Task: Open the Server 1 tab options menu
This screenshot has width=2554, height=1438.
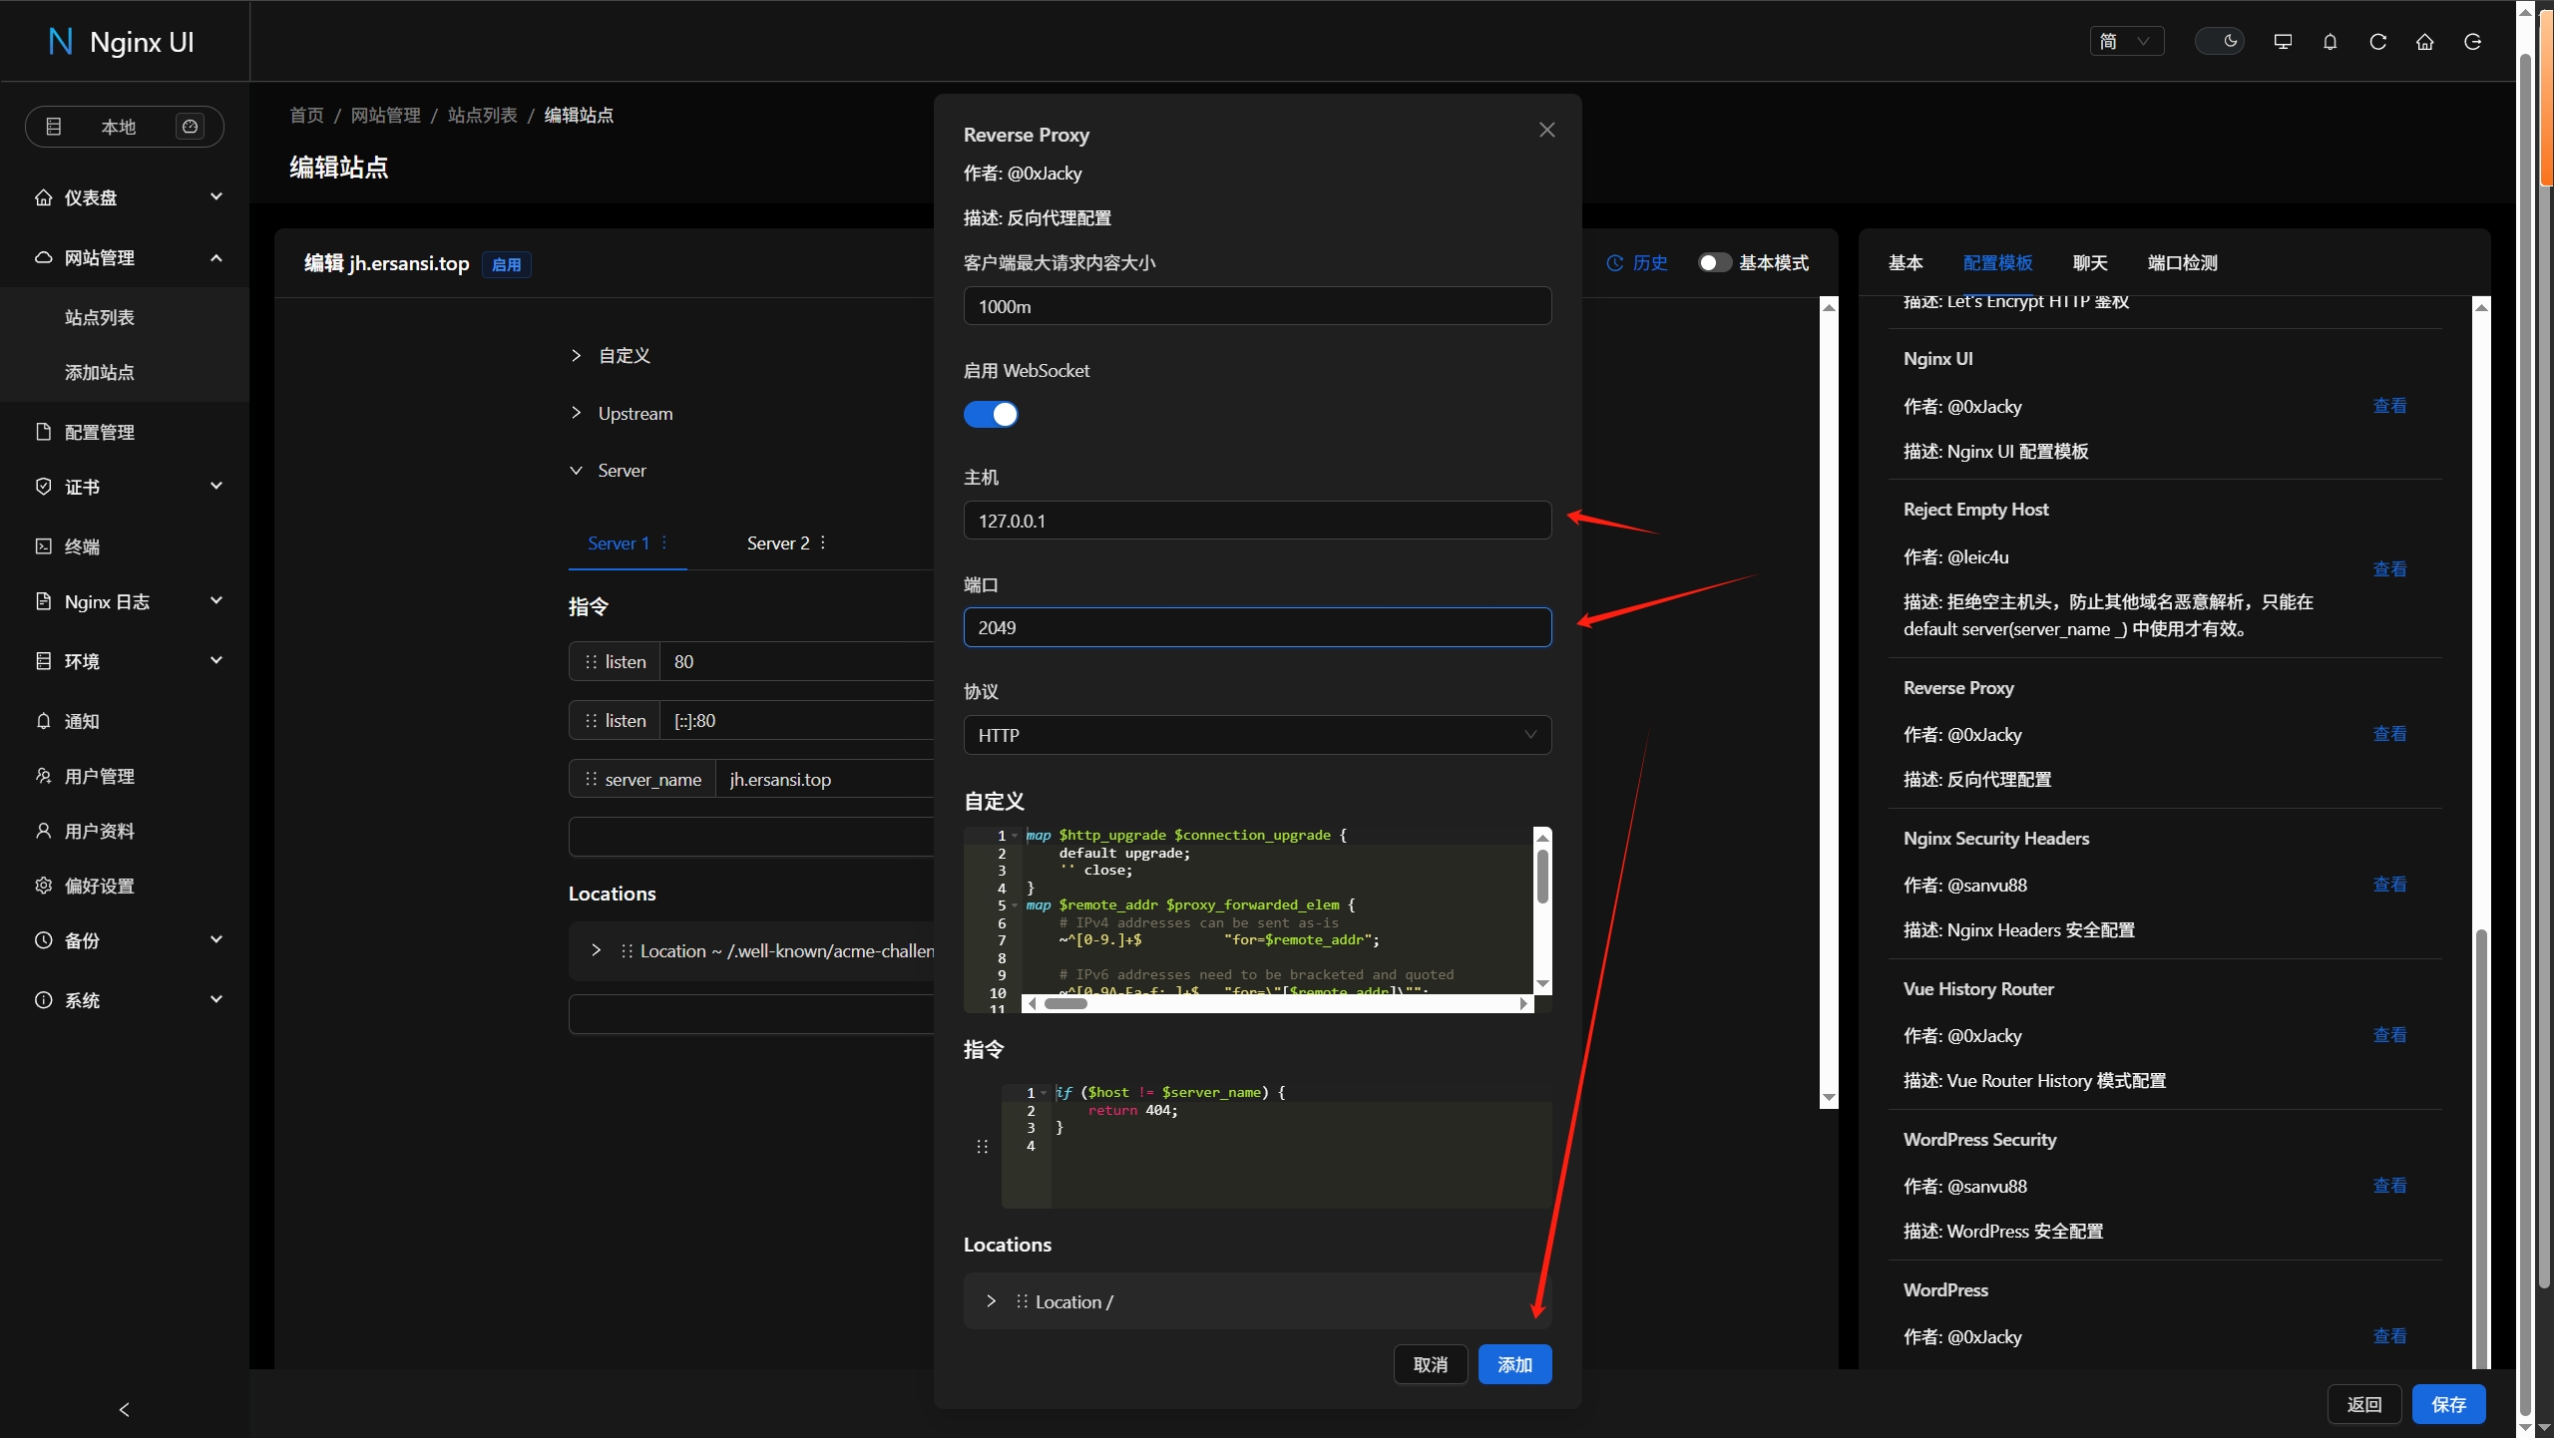Action: pyautogui.click(x=664, y=542)
